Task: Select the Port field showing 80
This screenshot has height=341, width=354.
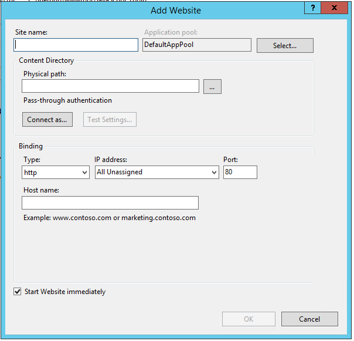Action: tap(240, 172)
